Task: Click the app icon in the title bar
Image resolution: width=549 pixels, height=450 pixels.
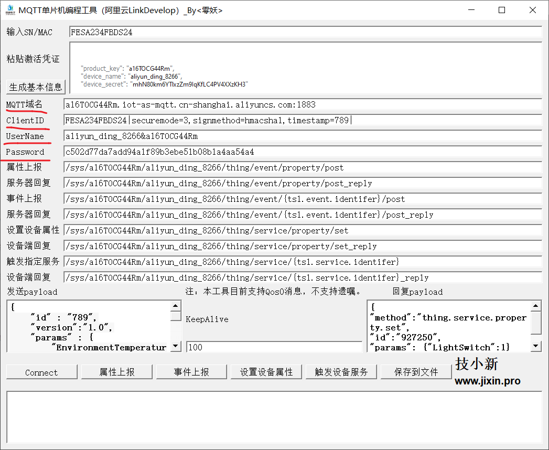Action: [10, 10]
